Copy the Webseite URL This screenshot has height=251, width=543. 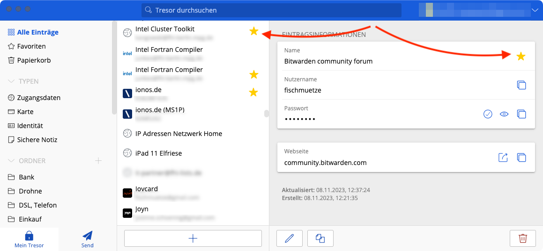(x=521, y=158)
